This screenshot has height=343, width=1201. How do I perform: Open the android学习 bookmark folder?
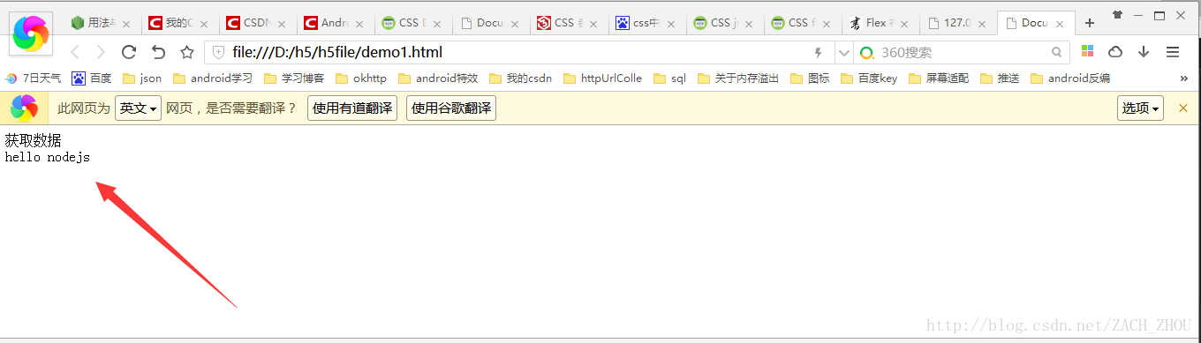pyautogui.click(x=213, y=78)
